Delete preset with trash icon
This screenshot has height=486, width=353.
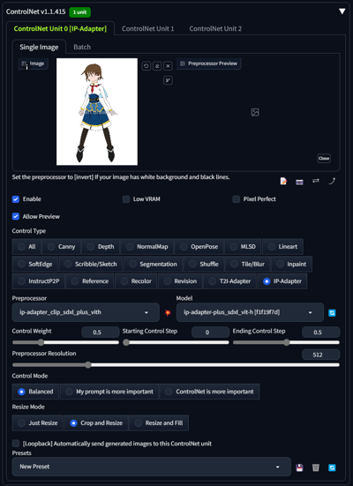[x=316, y=467]
